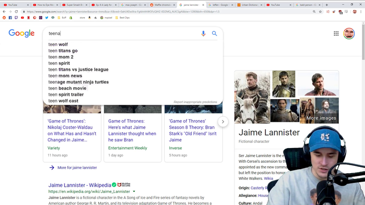Expand the Wikipedia result URL dropdown arrow
This screenshot has height=205, width=365.
(x=134, y=191)
